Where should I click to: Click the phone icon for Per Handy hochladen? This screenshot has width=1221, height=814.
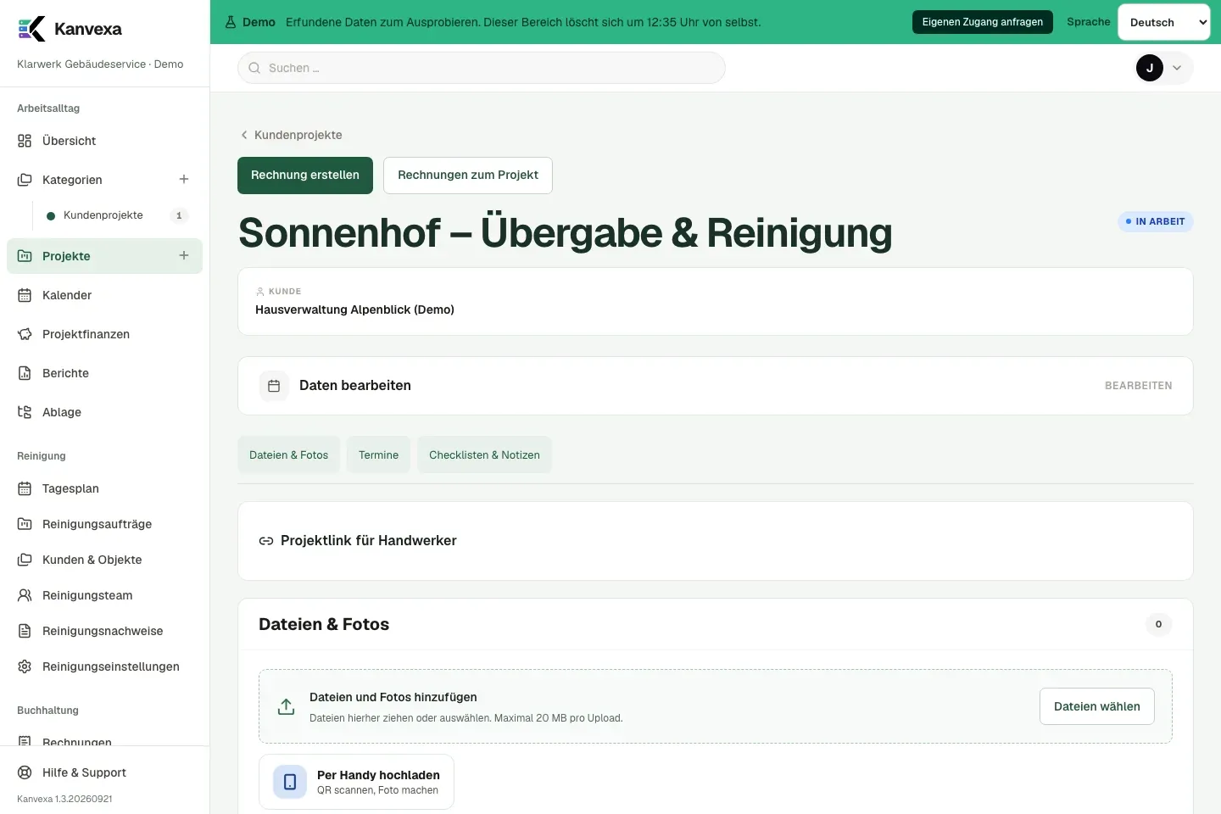[x=290, y=782]
